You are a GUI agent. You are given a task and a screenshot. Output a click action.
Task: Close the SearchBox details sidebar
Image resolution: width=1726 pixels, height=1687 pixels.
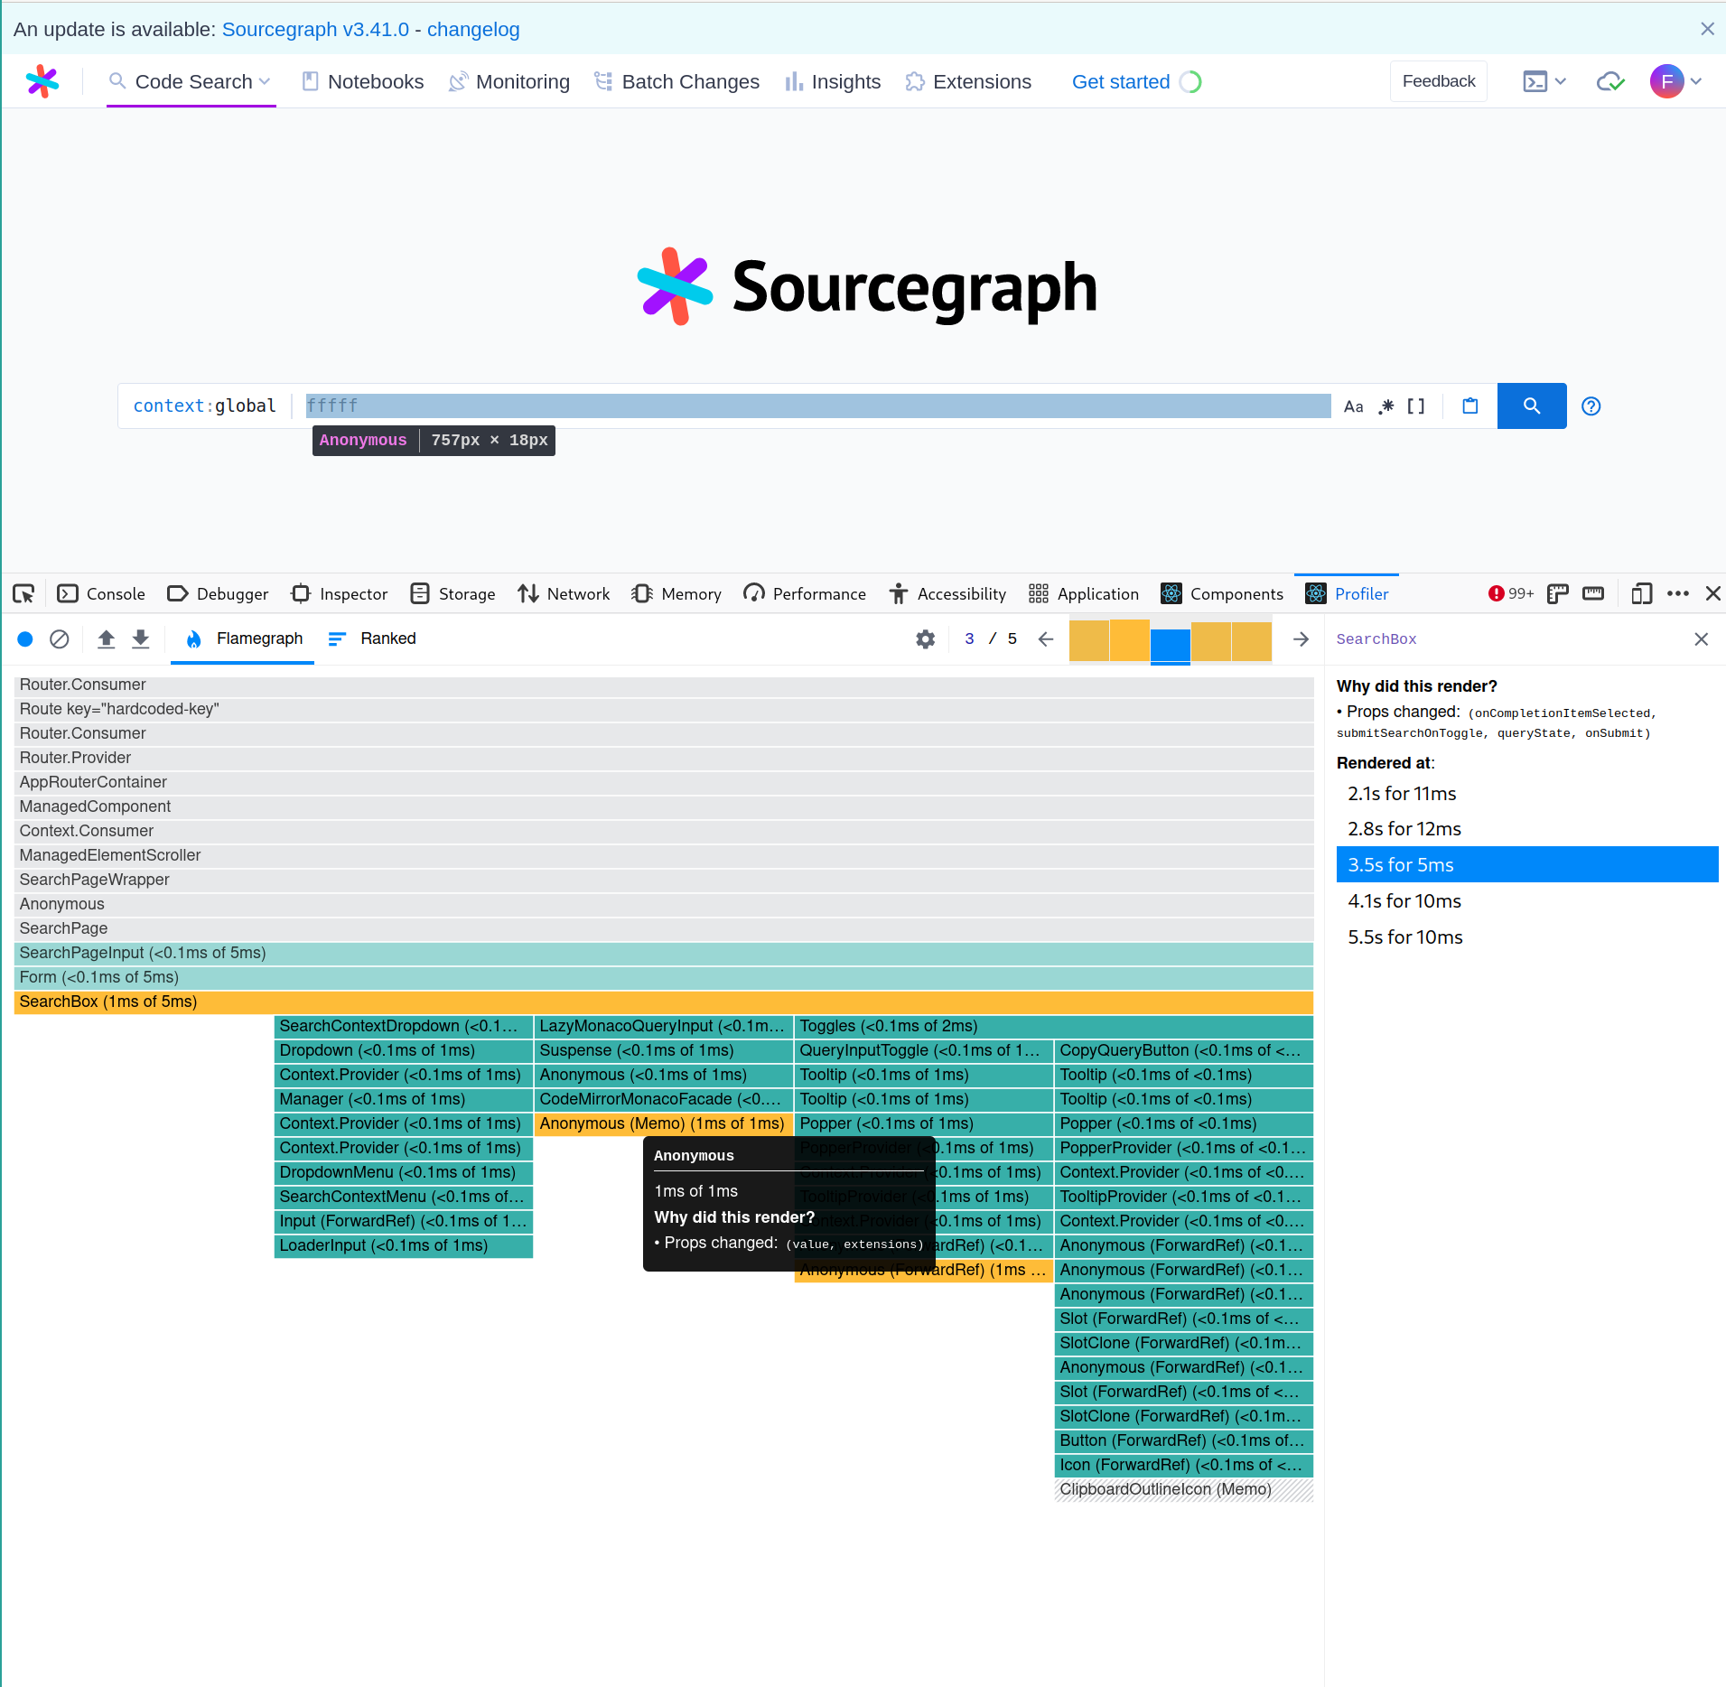1702,639
